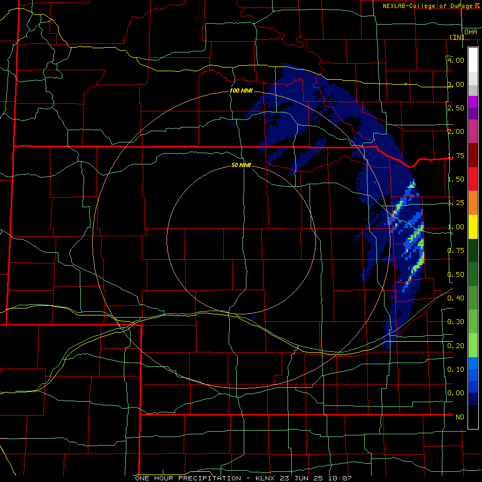Click the magenta legend swatch above 2.50
The image size is (482, 482).
473,102
